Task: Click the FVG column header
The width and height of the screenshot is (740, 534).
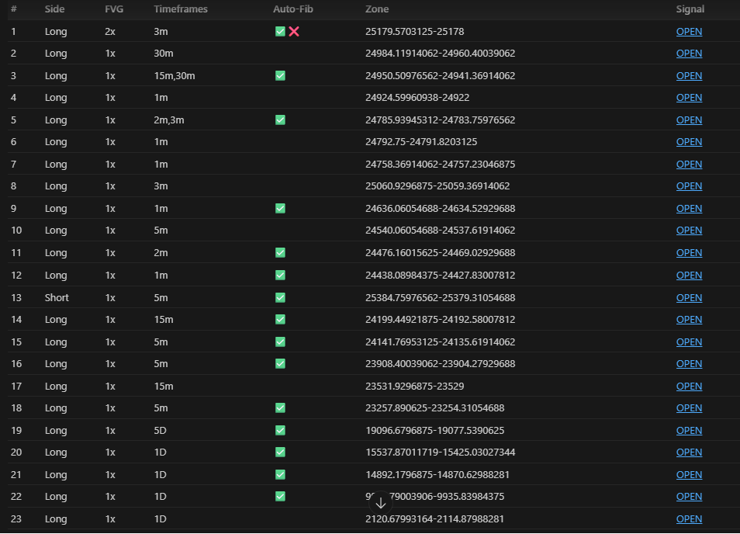Action: pos(114,9)
